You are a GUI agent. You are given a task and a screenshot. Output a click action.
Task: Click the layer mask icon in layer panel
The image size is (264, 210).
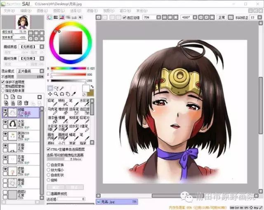(40, 97)
